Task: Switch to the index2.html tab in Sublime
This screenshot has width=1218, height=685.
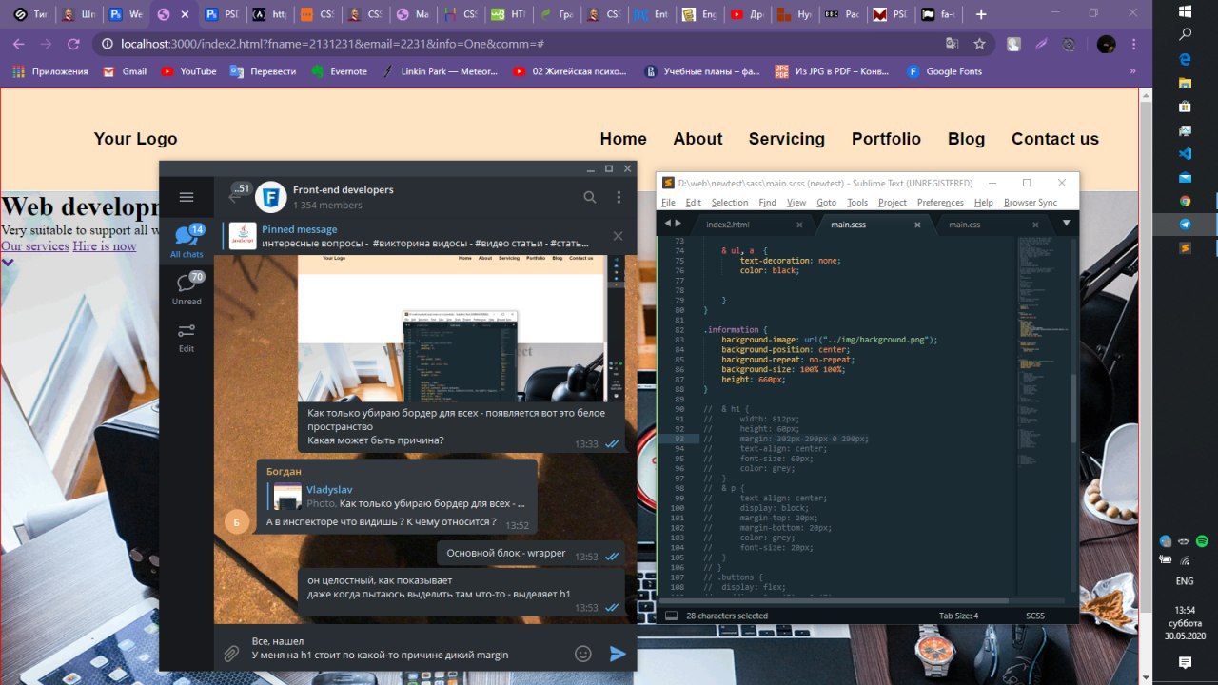Action: (x=728, y=225)
